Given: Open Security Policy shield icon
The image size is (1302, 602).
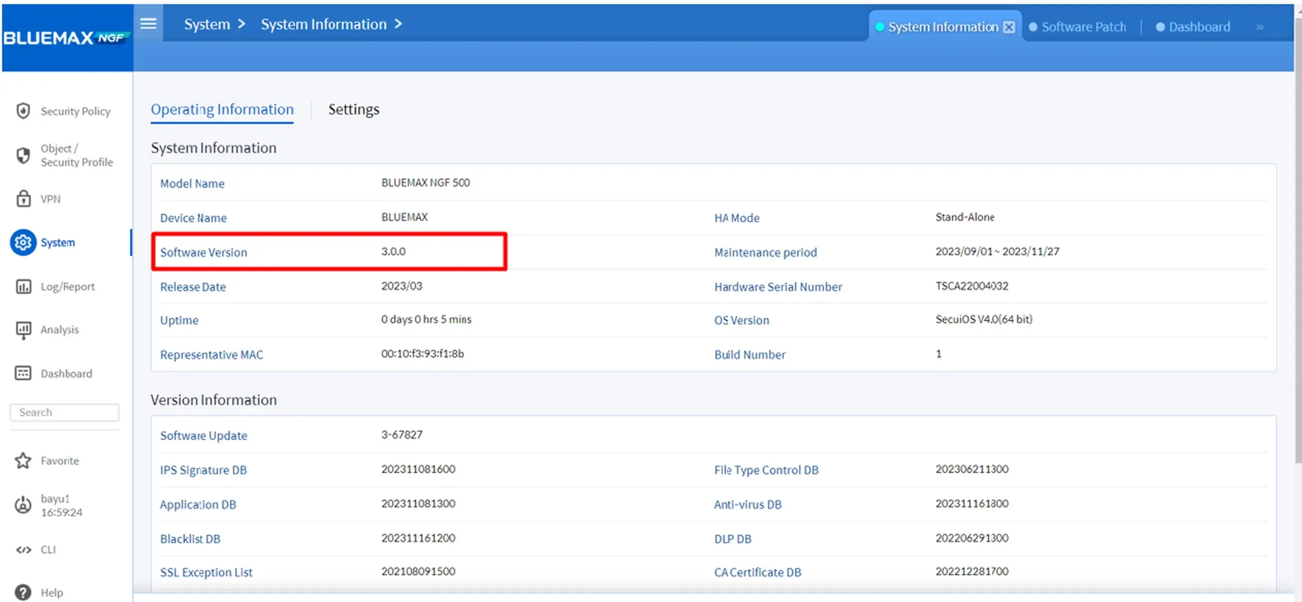Looking at the screenshot, I should click(x=23, y=111).
